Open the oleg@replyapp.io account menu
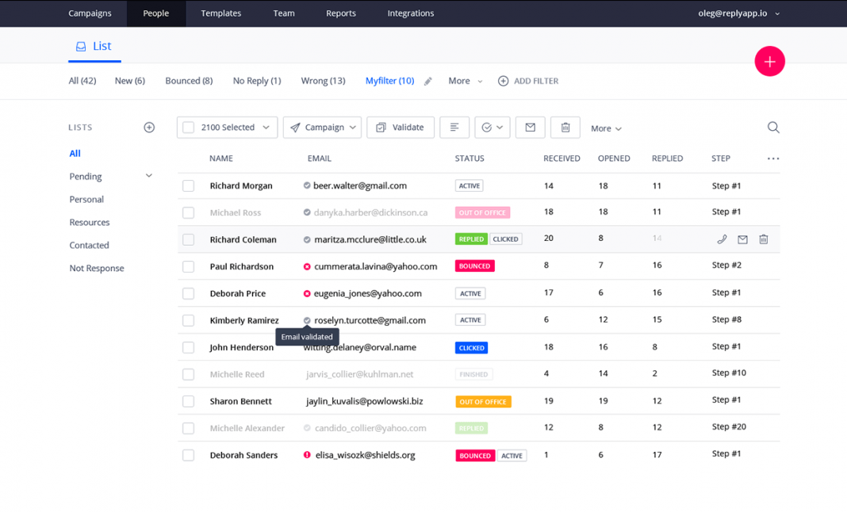 738,13
